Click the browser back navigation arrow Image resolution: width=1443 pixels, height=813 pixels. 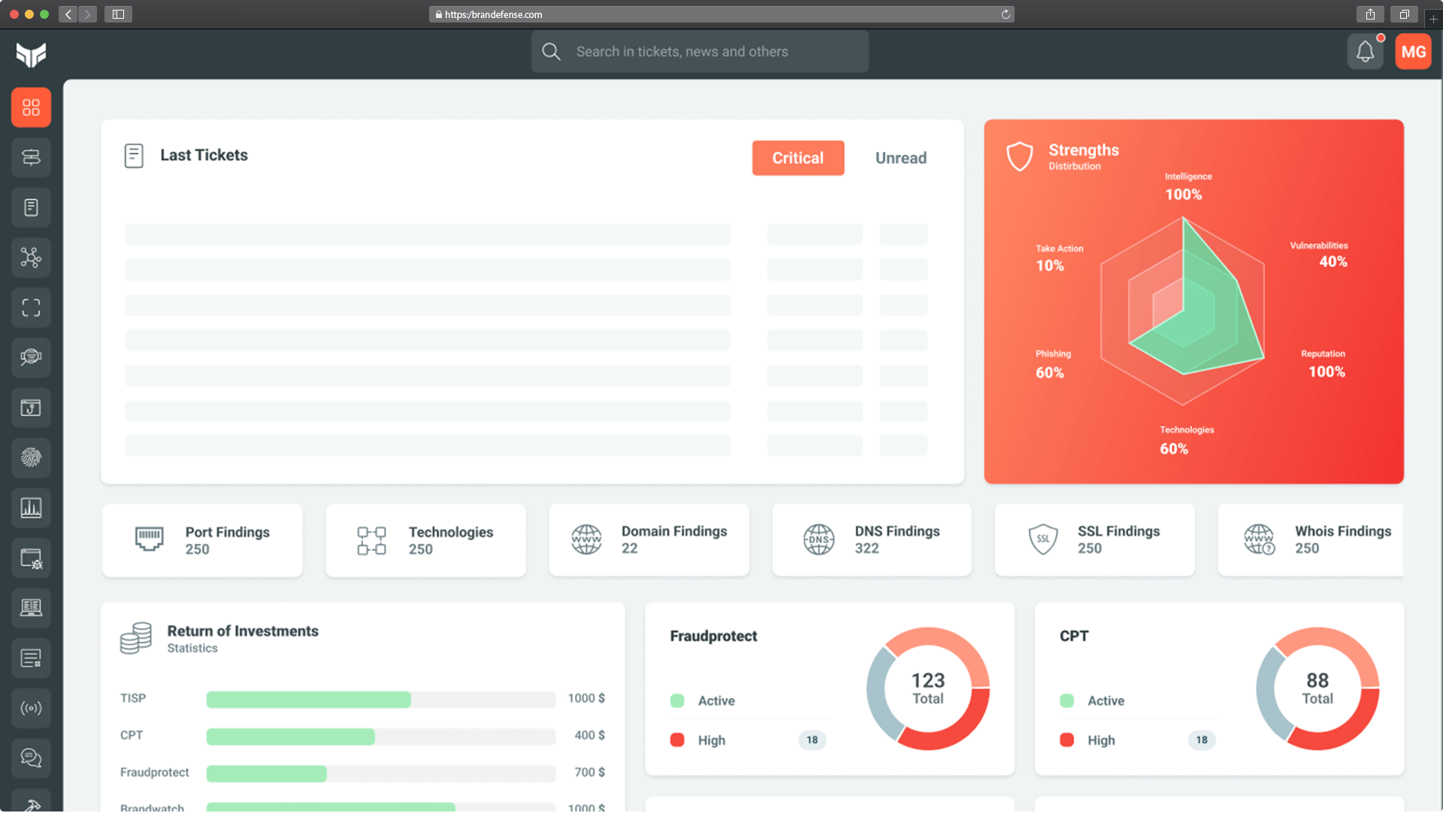click(67, 14)
